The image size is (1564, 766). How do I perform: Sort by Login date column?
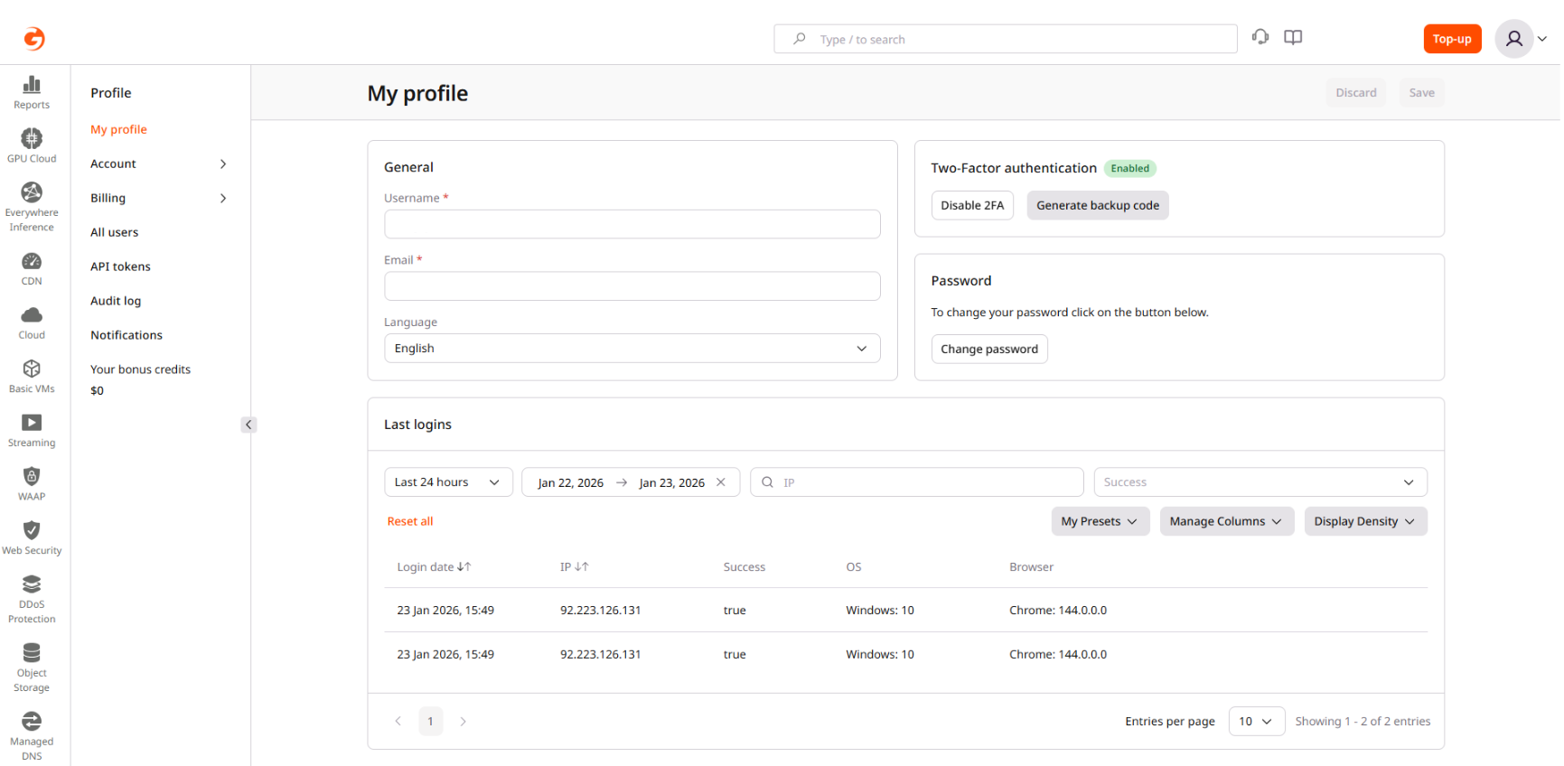pyautogui.click(x=434, y=567)
